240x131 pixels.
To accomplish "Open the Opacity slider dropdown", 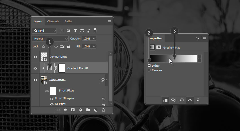I will coord(94,39).
